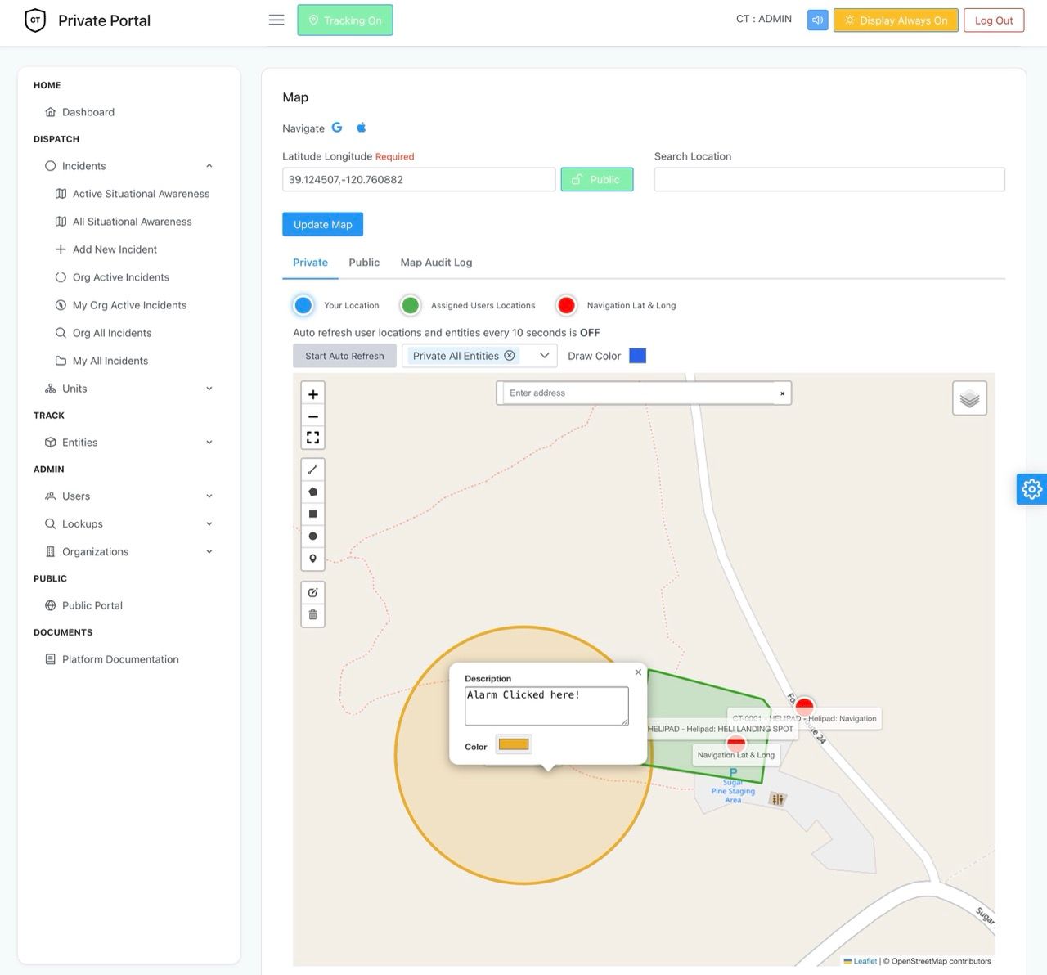Toggle the Public lock button
Image resolution: width=1047 pixels, height=975 pixels.
tap(597, 179)
